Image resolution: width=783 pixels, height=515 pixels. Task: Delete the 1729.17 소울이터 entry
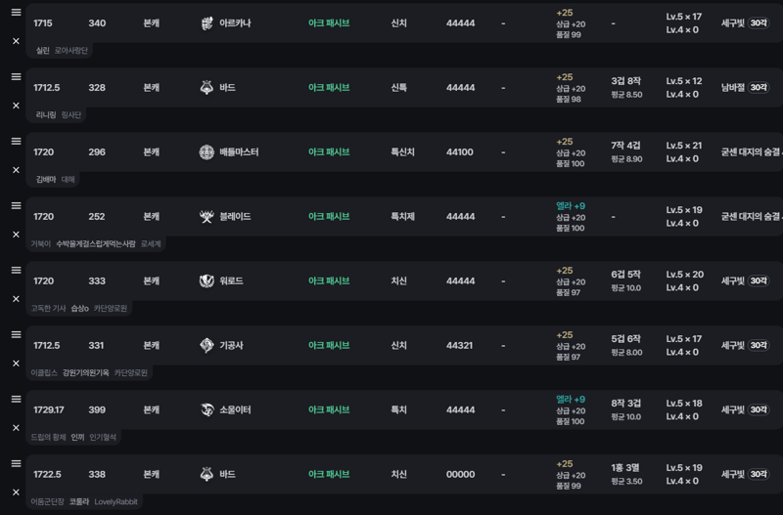coord(16,428)
